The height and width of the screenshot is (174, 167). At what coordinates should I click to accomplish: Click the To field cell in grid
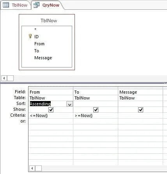(96, 92)
